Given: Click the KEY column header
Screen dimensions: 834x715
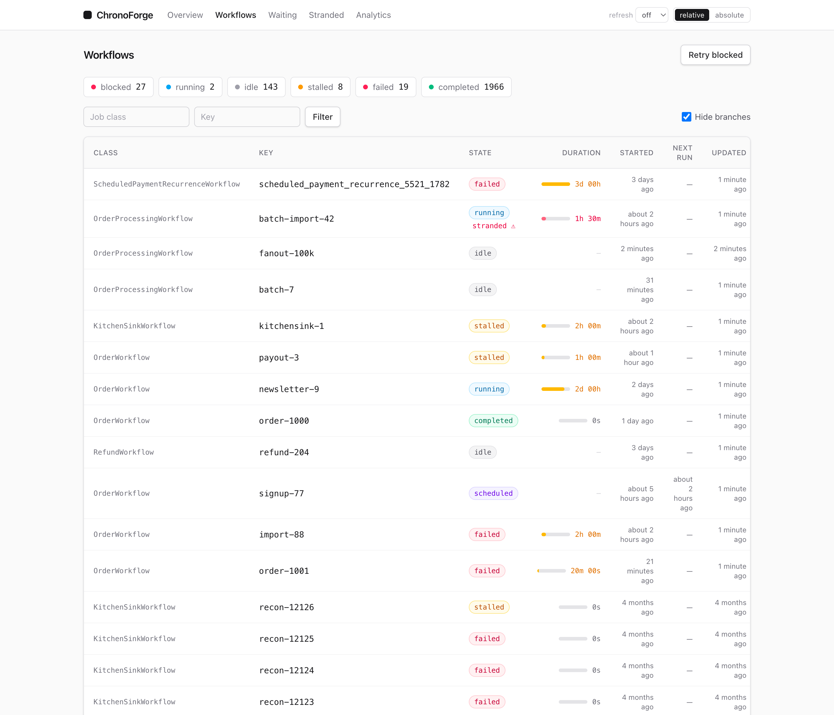Looking at the screenshot, I should tap(266, 153).
